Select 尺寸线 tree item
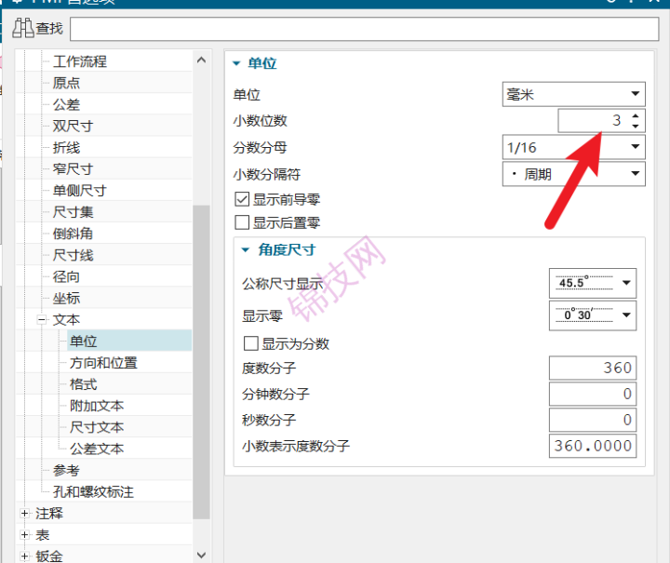Viewport: 670px width, 563px height. coord(74,255)
